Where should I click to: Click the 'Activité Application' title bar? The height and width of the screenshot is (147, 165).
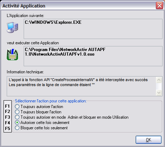pyautogui.click(x=78, y=6)
